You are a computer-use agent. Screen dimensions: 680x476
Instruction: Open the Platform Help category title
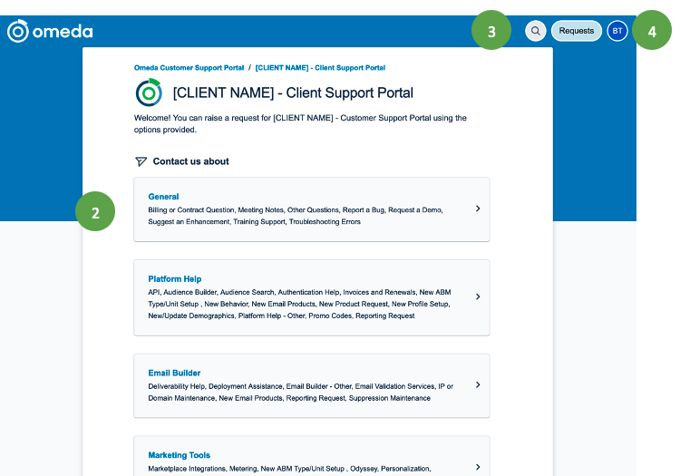click(x=175, y=279)
